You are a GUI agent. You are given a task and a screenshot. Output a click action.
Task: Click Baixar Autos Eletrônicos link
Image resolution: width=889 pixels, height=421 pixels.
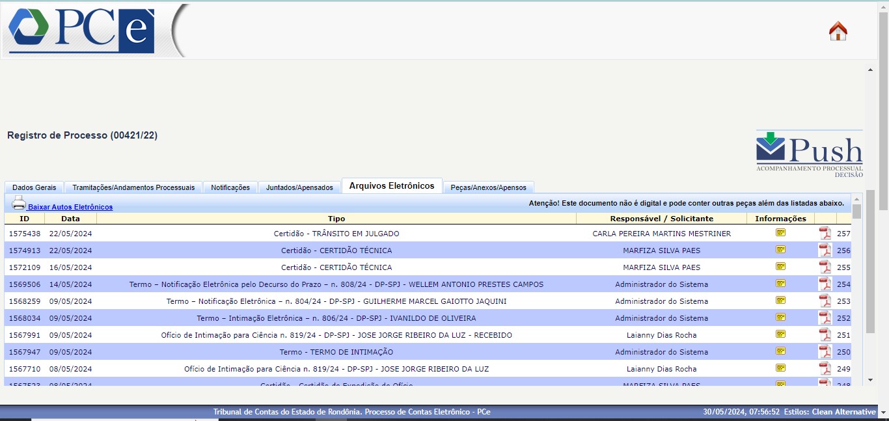pos(70,207)
